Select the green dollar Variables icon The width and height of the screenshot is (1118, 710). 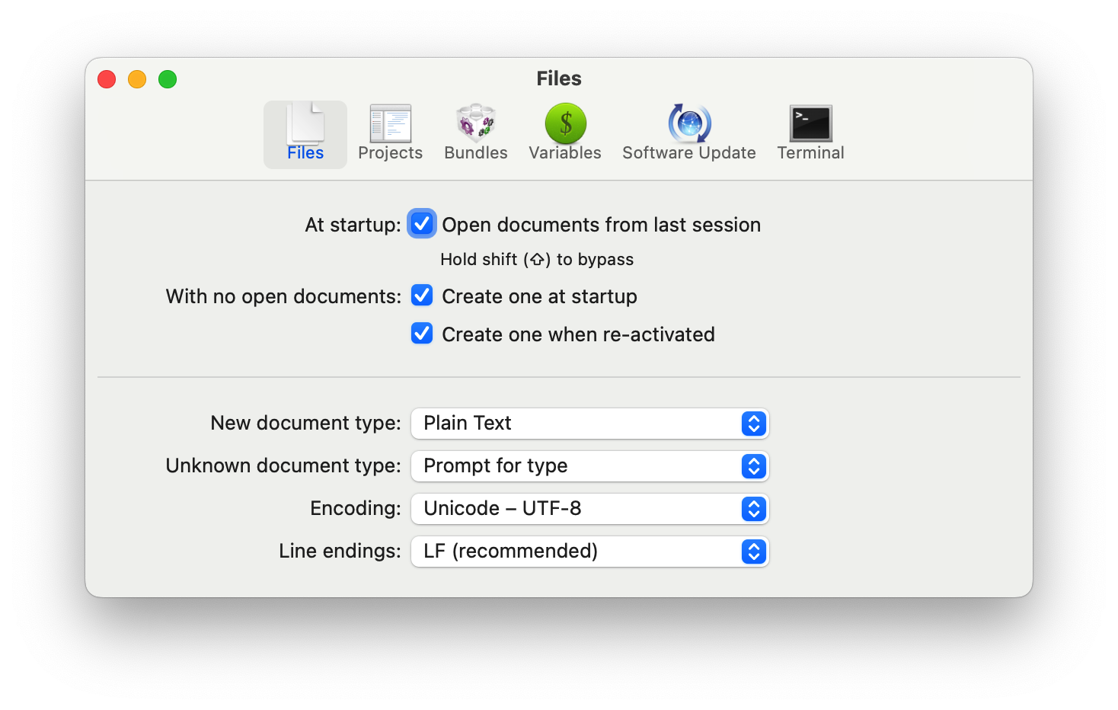(x=565, y=124)
